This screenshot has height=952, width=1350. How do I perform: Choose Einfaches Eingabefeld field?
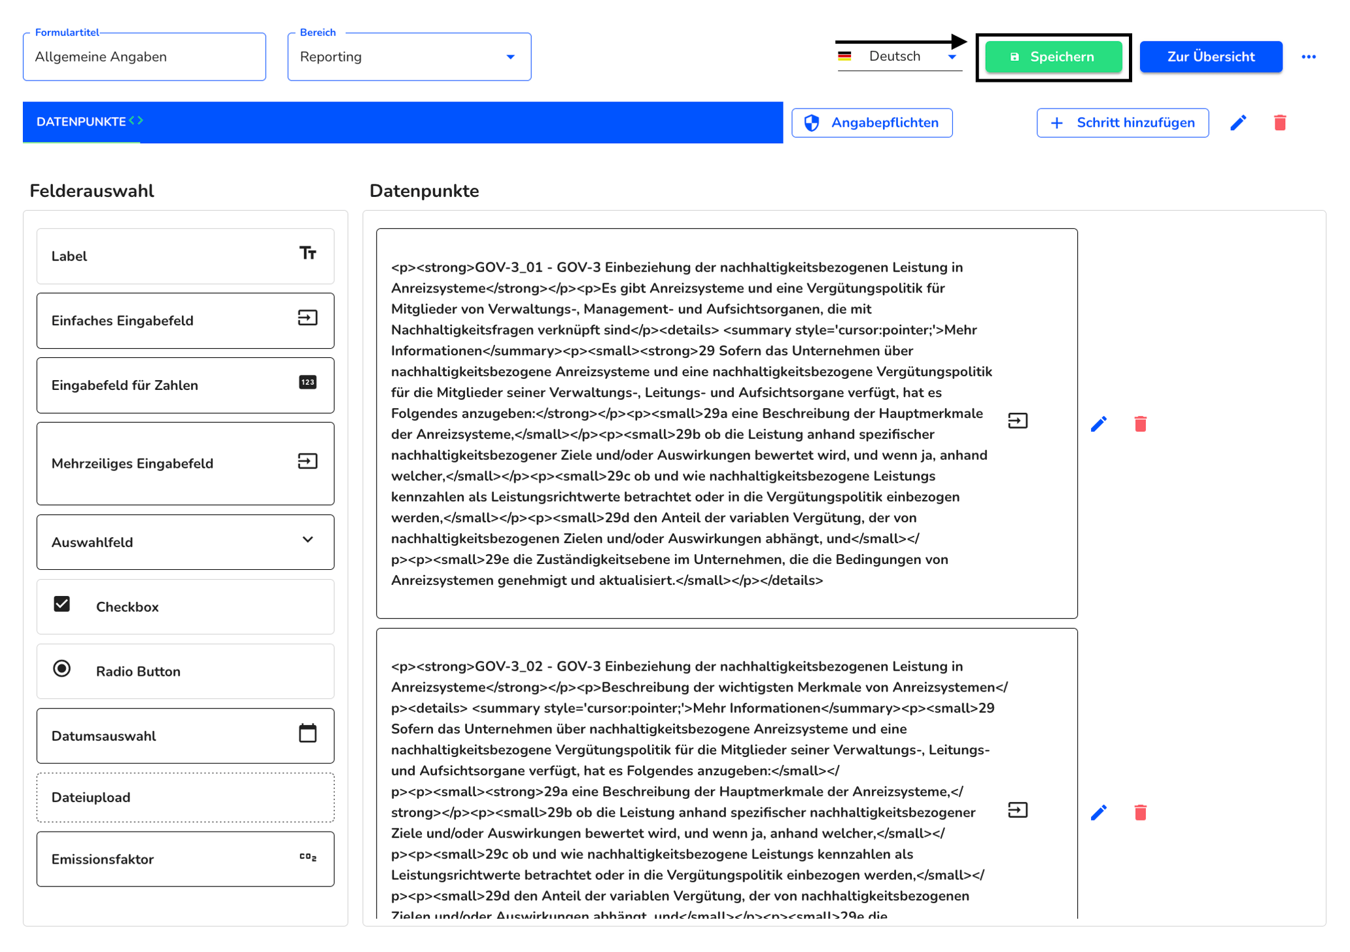tap(185, 321)
